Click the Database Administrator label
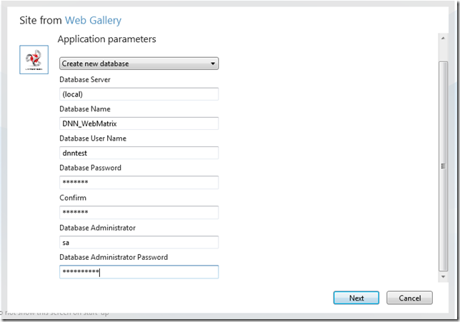The width and height of the screenshot is (460, 322). [x=97, y=228]
